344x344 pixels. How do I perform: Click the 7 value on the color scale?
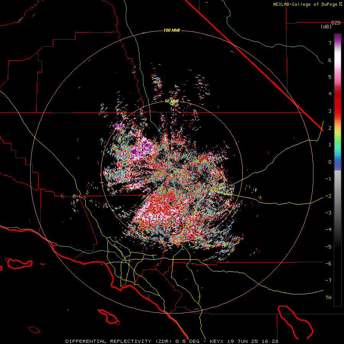click(330, 43)
